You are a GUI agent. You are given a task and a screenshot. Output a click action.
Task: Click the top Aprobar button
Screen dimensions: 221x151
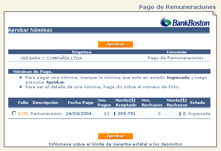pyautogui.click(x=115, y=44)
